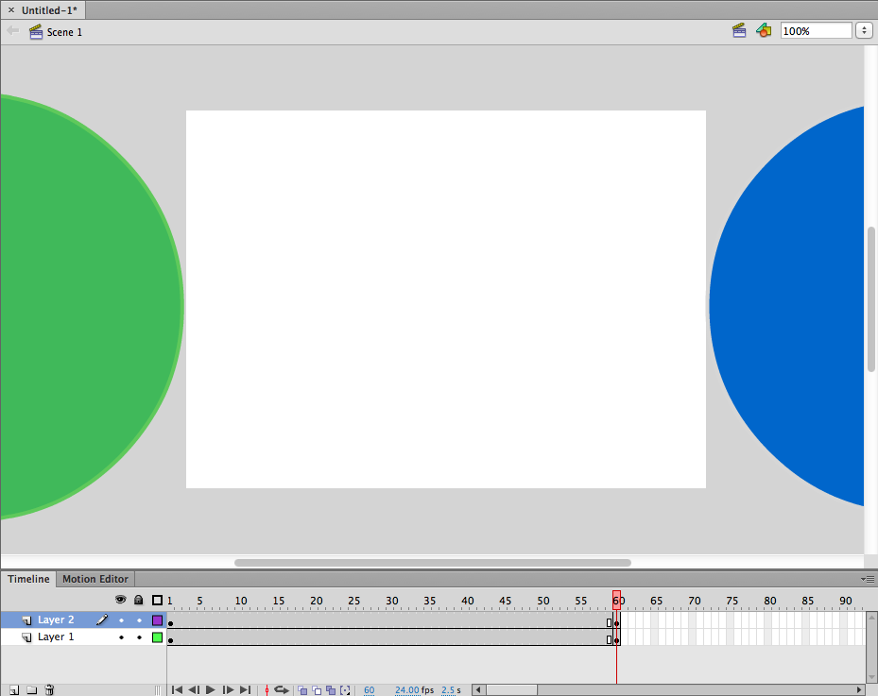
Task: Click the Scene 1 breadcrumb
Action: pos(64,32)
